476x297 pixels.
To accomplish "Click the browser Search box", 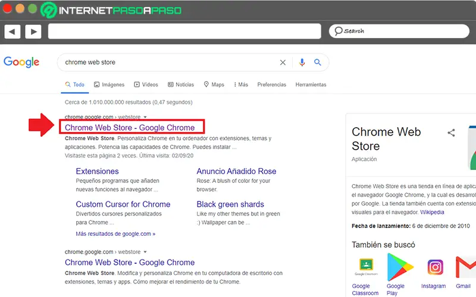I will (399, 31).
